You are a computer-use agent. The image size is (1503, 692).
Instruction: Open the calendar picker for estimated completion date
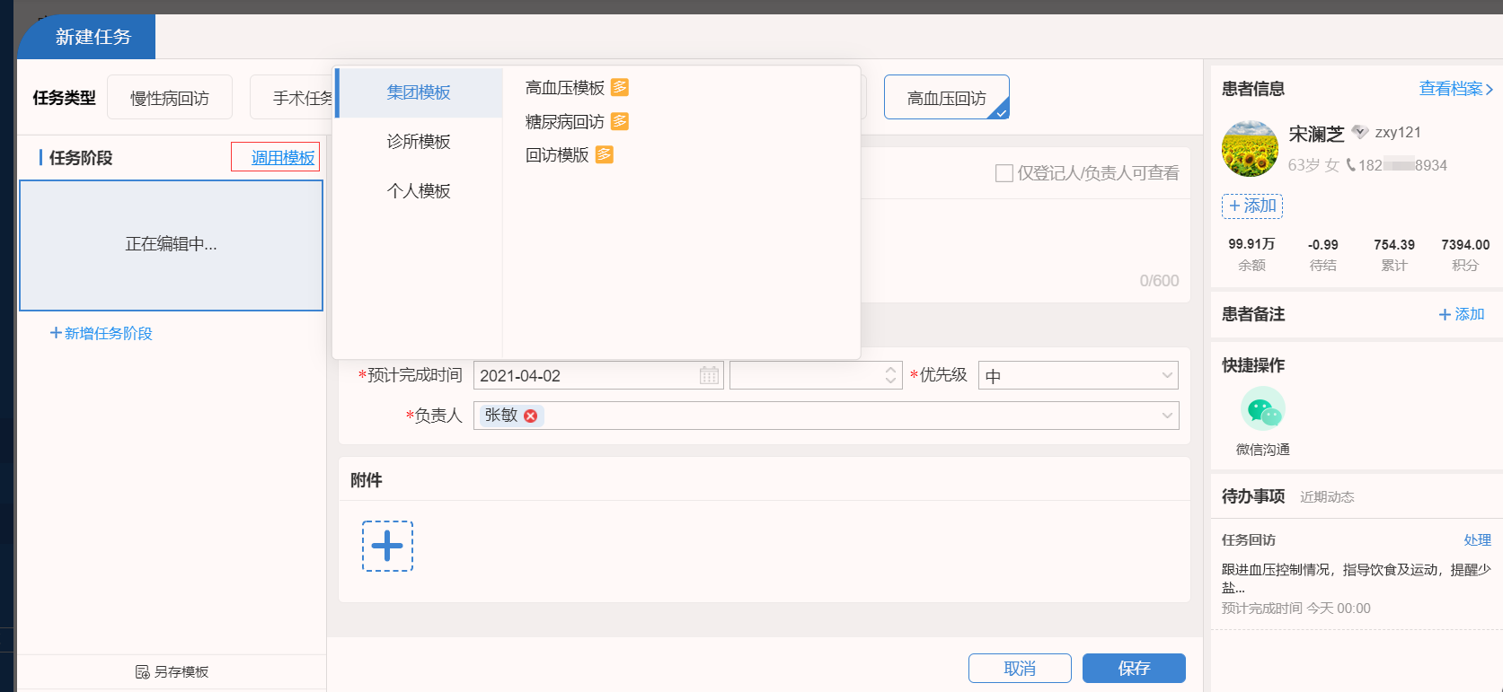709,375
